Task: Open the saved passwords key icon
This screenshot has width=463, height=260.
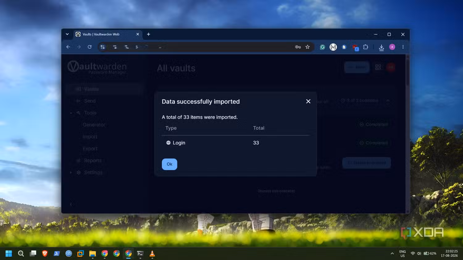Action: coord(298,47)
